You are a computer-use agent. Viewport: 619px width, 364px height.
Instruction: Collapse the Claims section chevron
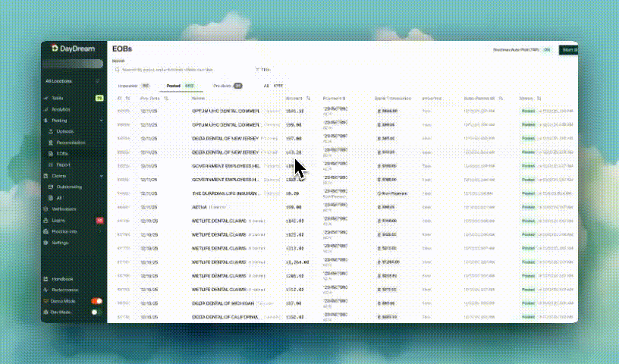pyautogui.click(x=101, y=176)
